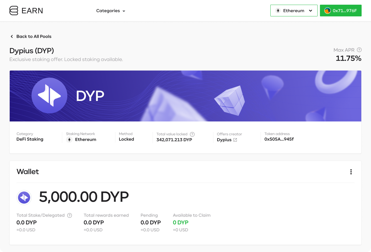
Task: Go back to All Pools
Action: 31,36
